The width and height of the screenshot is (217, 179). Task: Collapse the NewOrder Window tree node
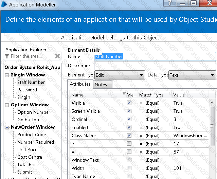point(7,127)
